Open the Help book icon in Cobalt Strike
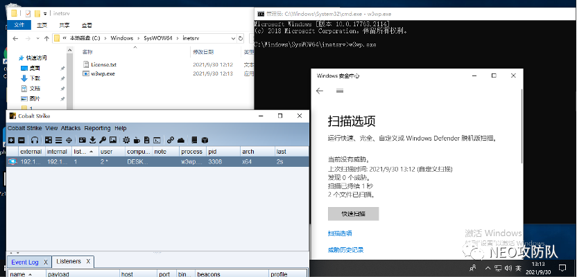This screenshot has width=577, height=277. (x=194, y=140)
